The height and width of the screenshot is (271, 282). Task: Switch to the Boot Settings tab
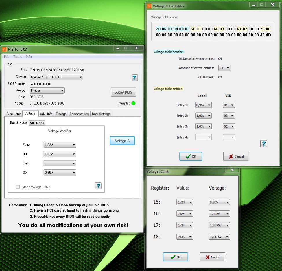[101, 114]
